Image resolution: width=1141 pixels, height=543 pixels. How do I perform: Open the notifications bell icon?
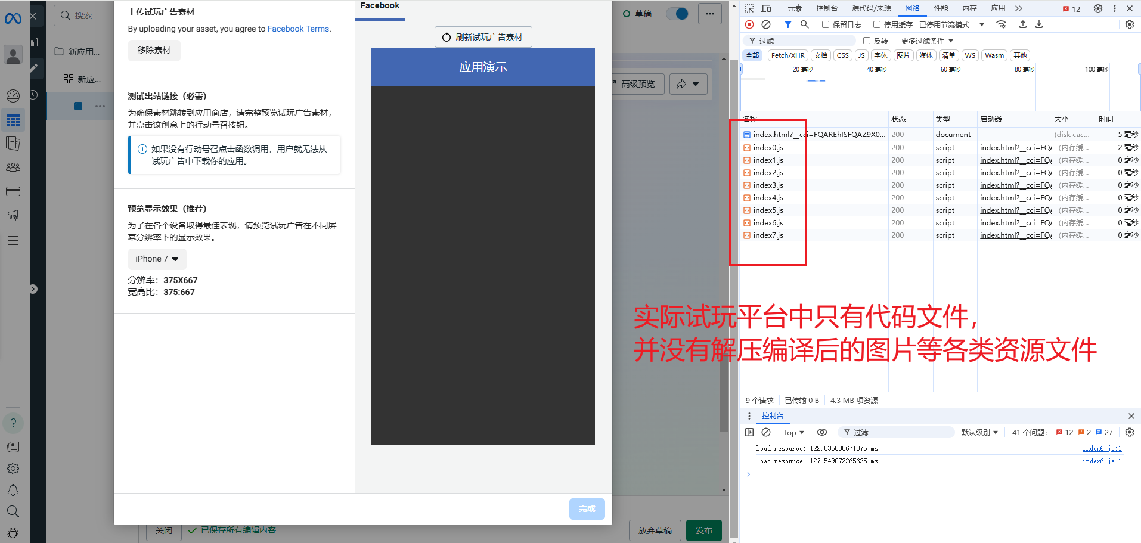[x=13, y=490]
